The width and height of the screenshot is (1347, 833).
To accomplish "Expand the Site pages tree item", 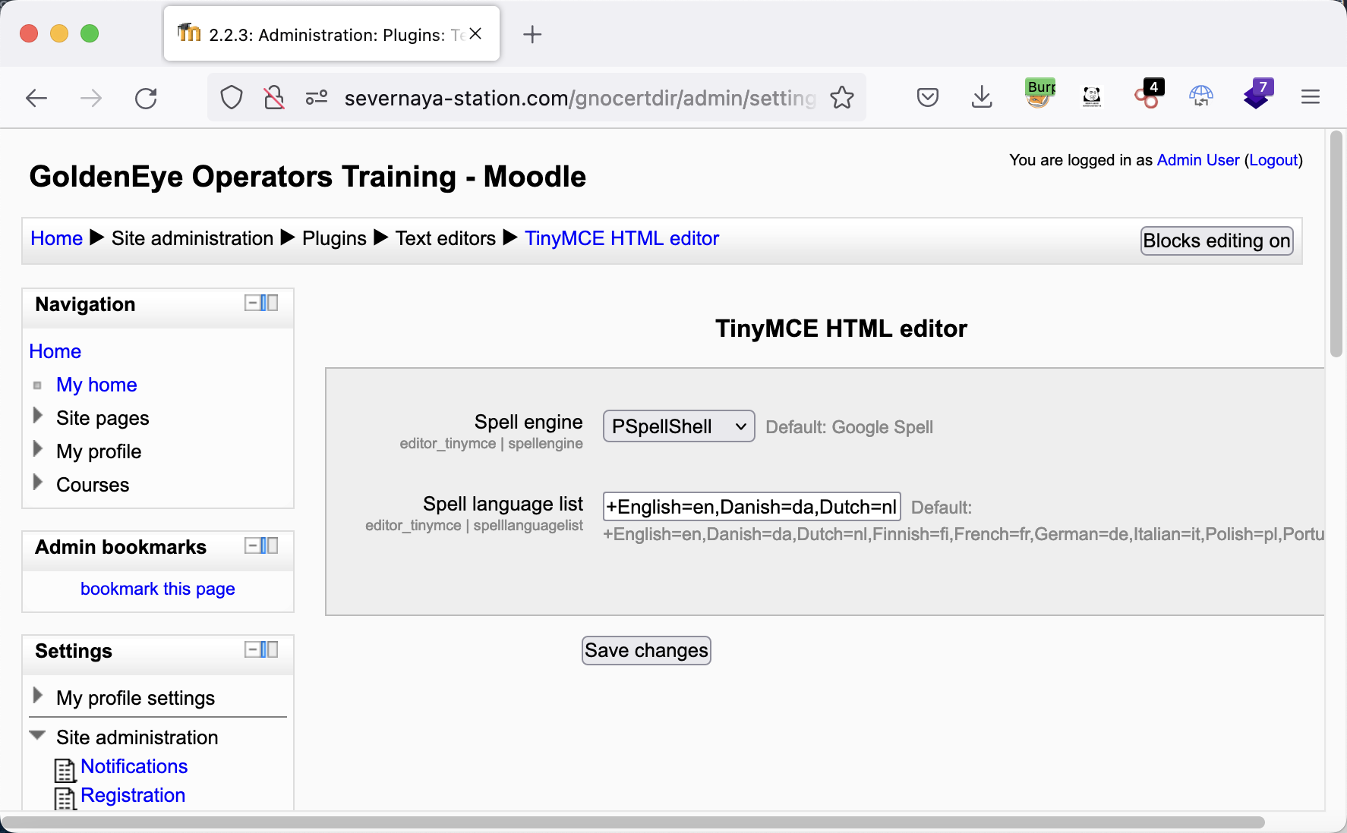I will 37,416.
